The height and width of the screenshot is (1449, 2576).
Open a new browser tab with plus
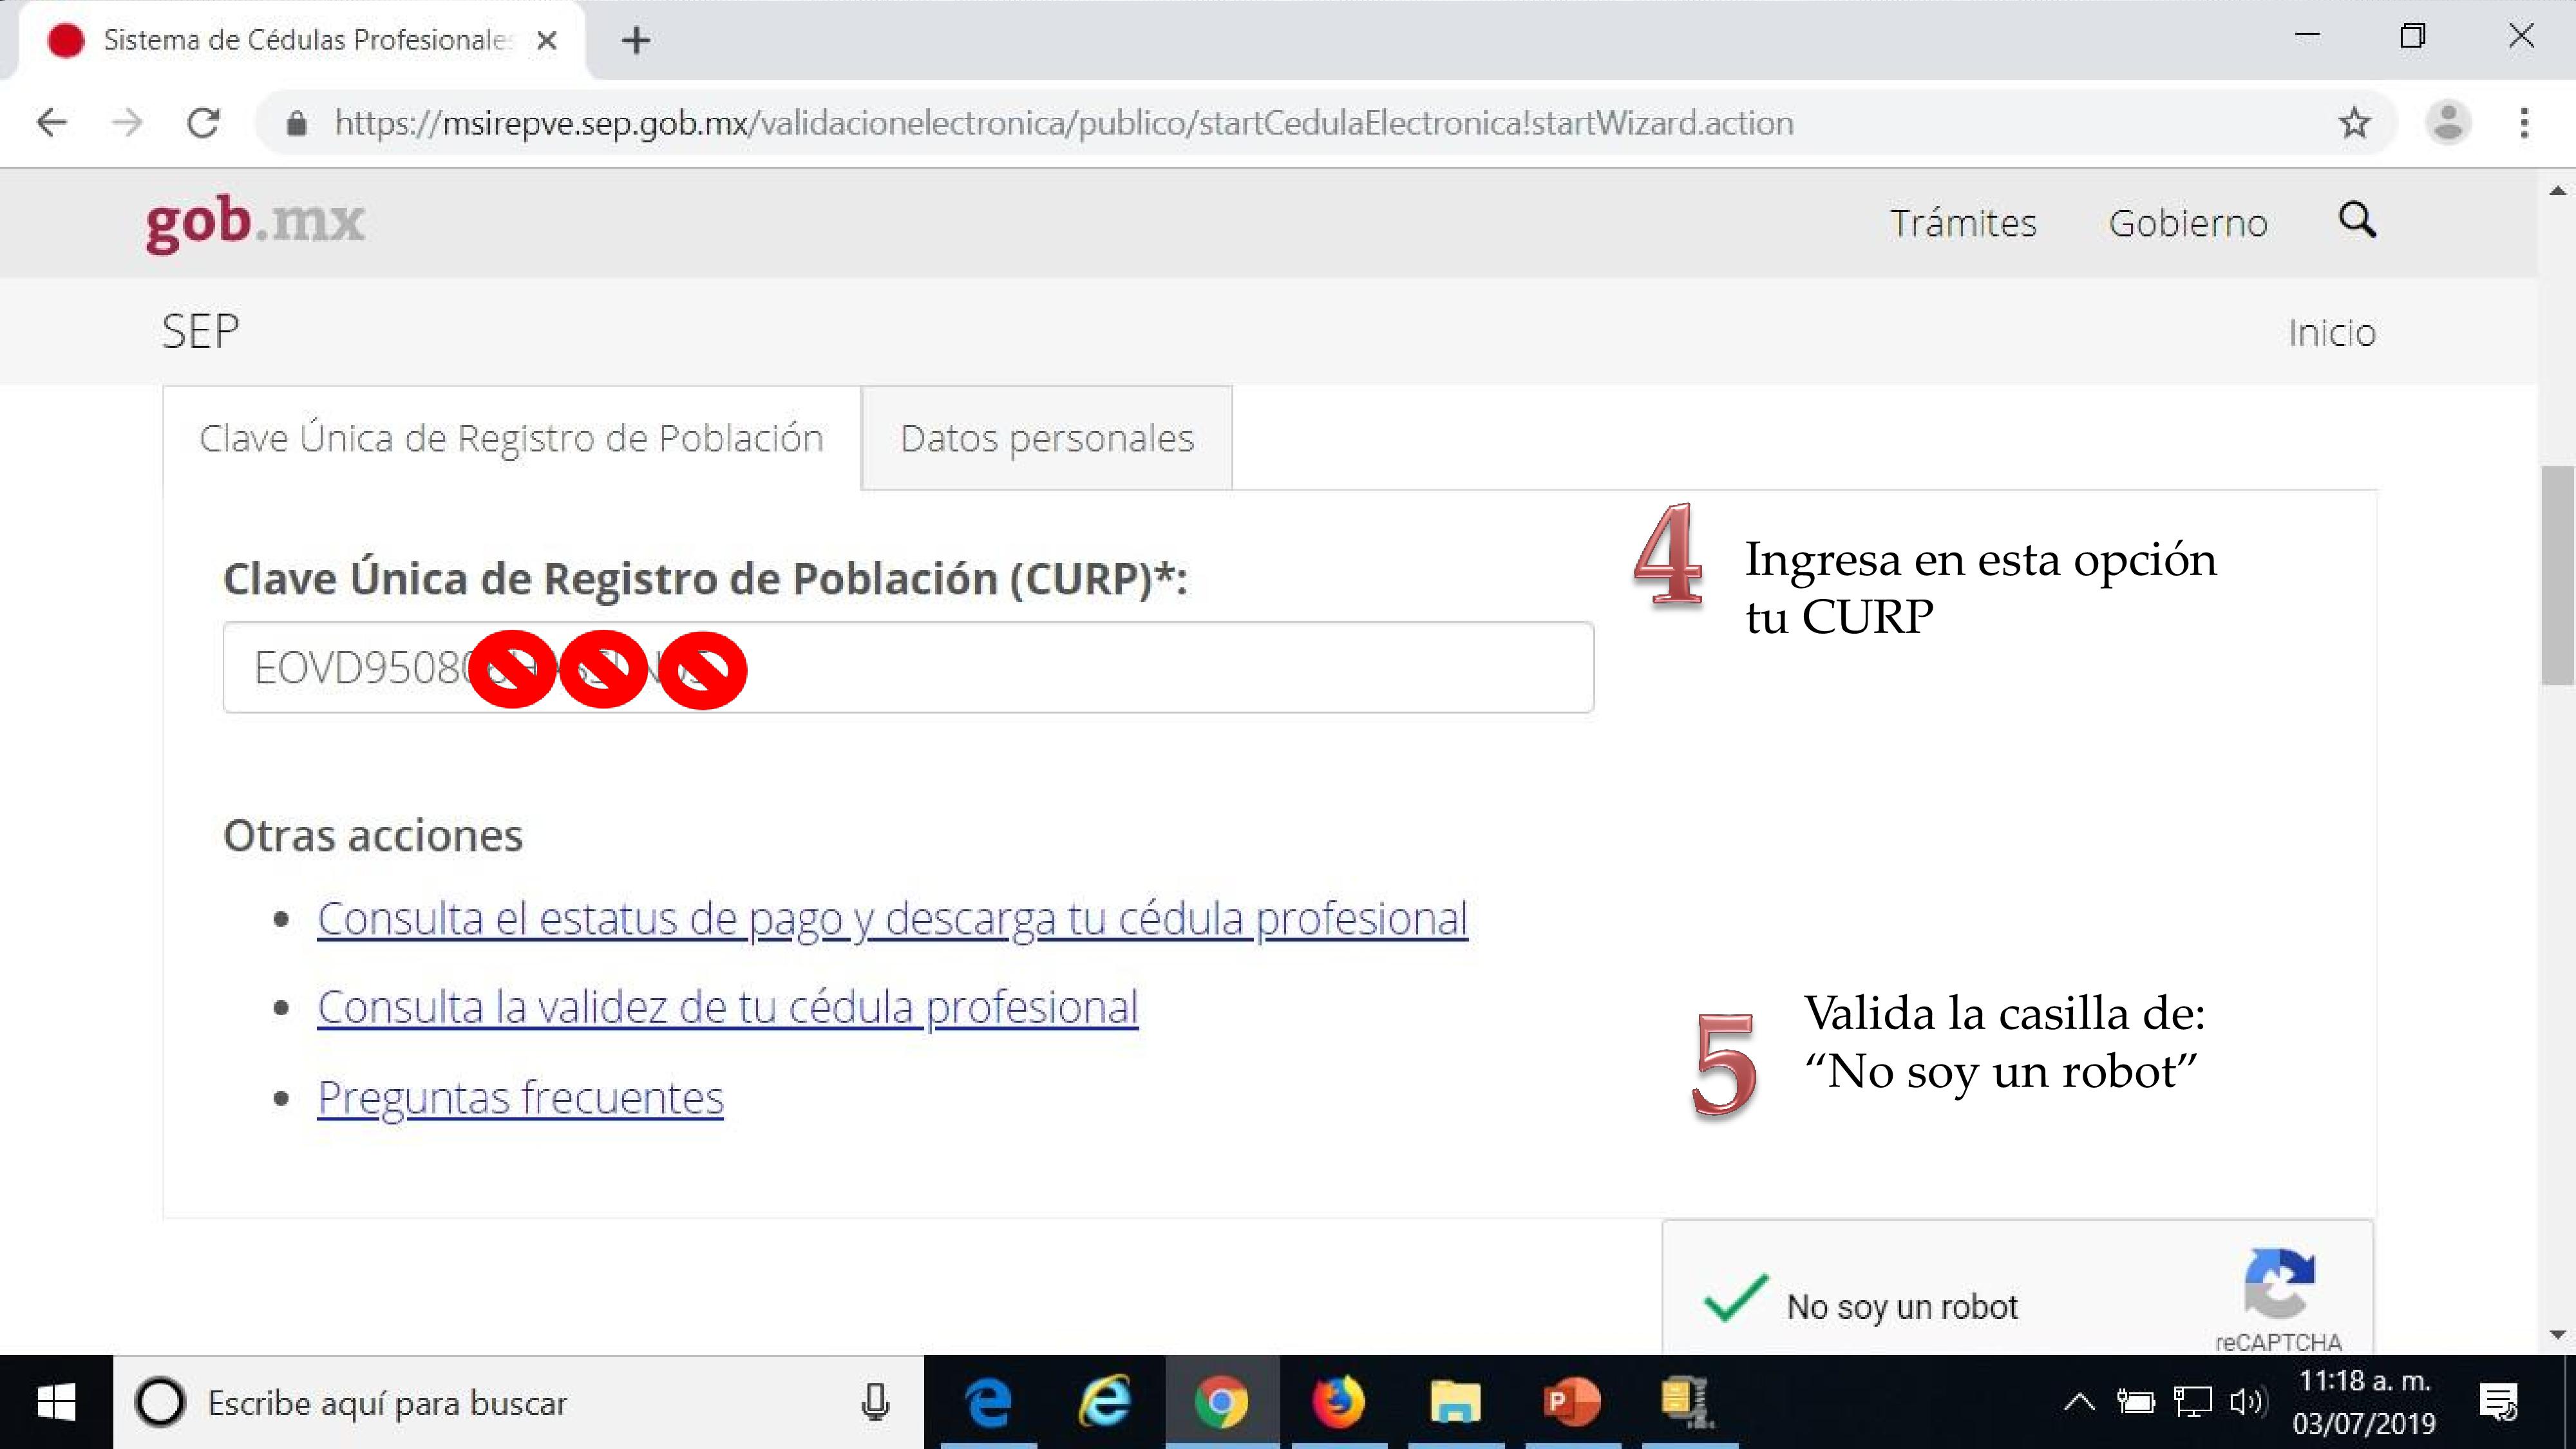(x=636, y=40)
